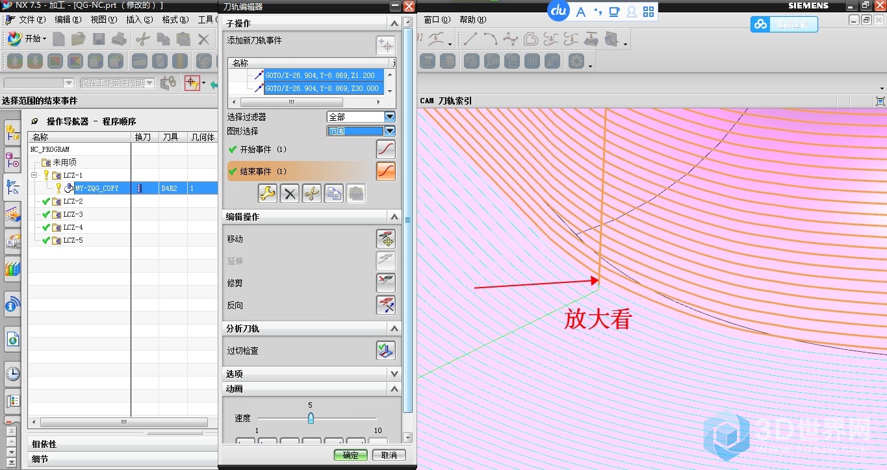This screenshot has width=887, height=470.
Task: Open the Start (开始) dropdown button
Action: [27, 39]
